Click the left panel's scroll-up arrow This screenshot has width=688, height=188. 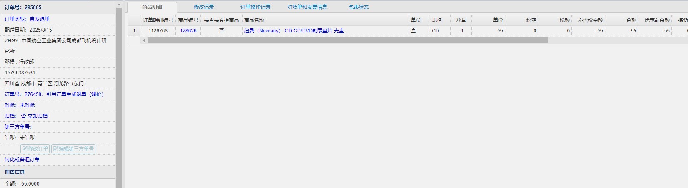coord(119,5)
